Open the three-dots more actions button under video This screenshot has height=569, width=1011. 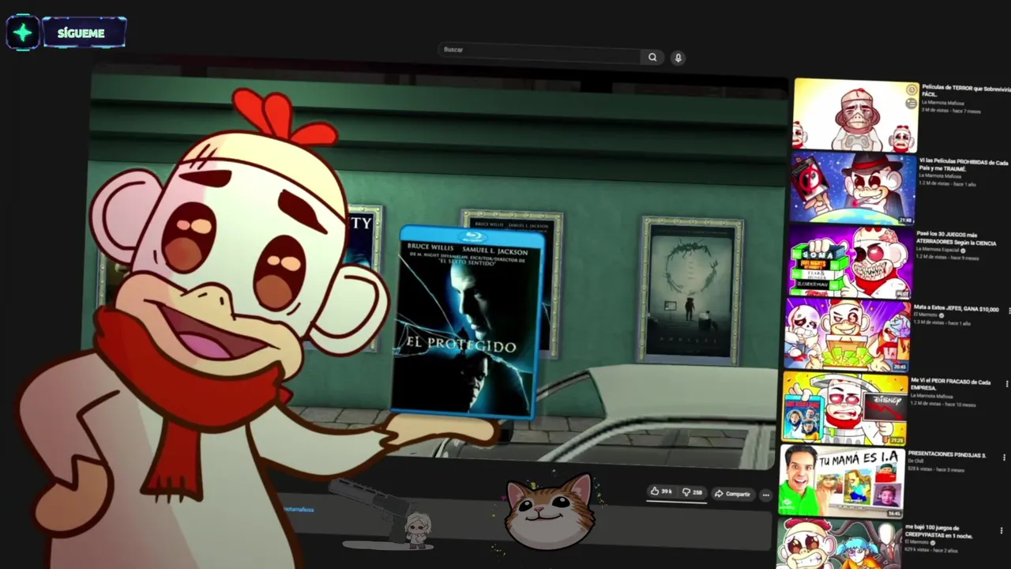click(765, 495)
